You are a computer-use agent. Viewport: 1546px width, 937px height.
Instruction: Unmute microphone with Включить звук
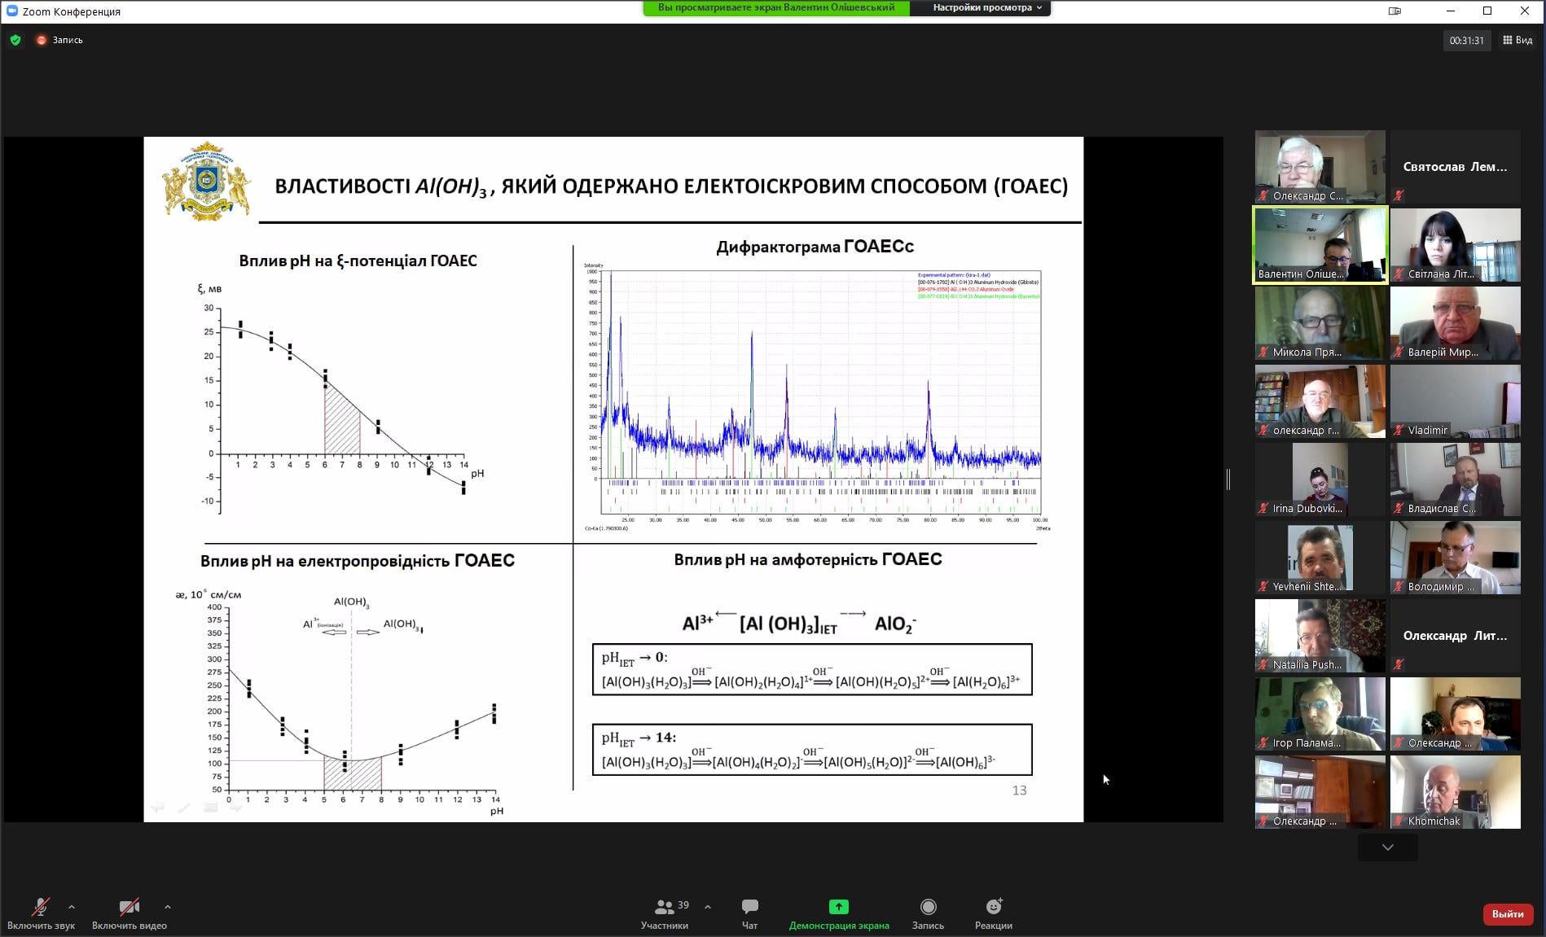pyautogui.click(x=40, y=907)
